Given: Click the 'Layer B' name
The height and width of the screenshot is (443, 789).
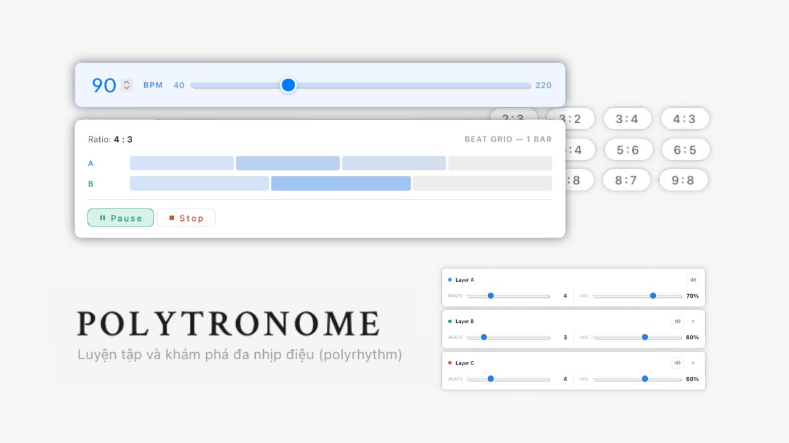Looking at the screenshot, I should (465, 321).
